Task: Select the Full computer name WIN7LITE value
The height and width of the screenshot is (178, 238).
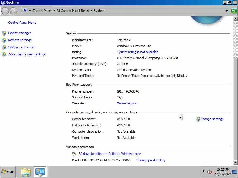Action: pos(124,125)
